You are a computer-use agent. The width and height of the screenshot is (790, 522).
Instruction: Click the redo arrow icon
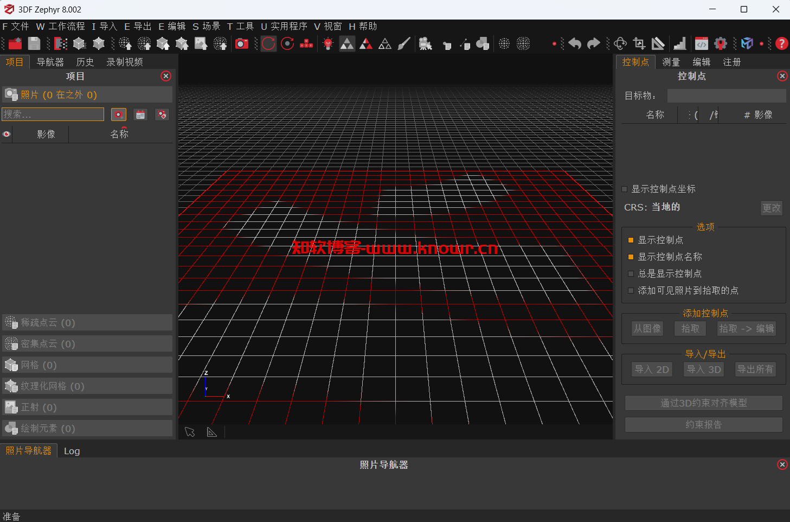pos(594,44)
